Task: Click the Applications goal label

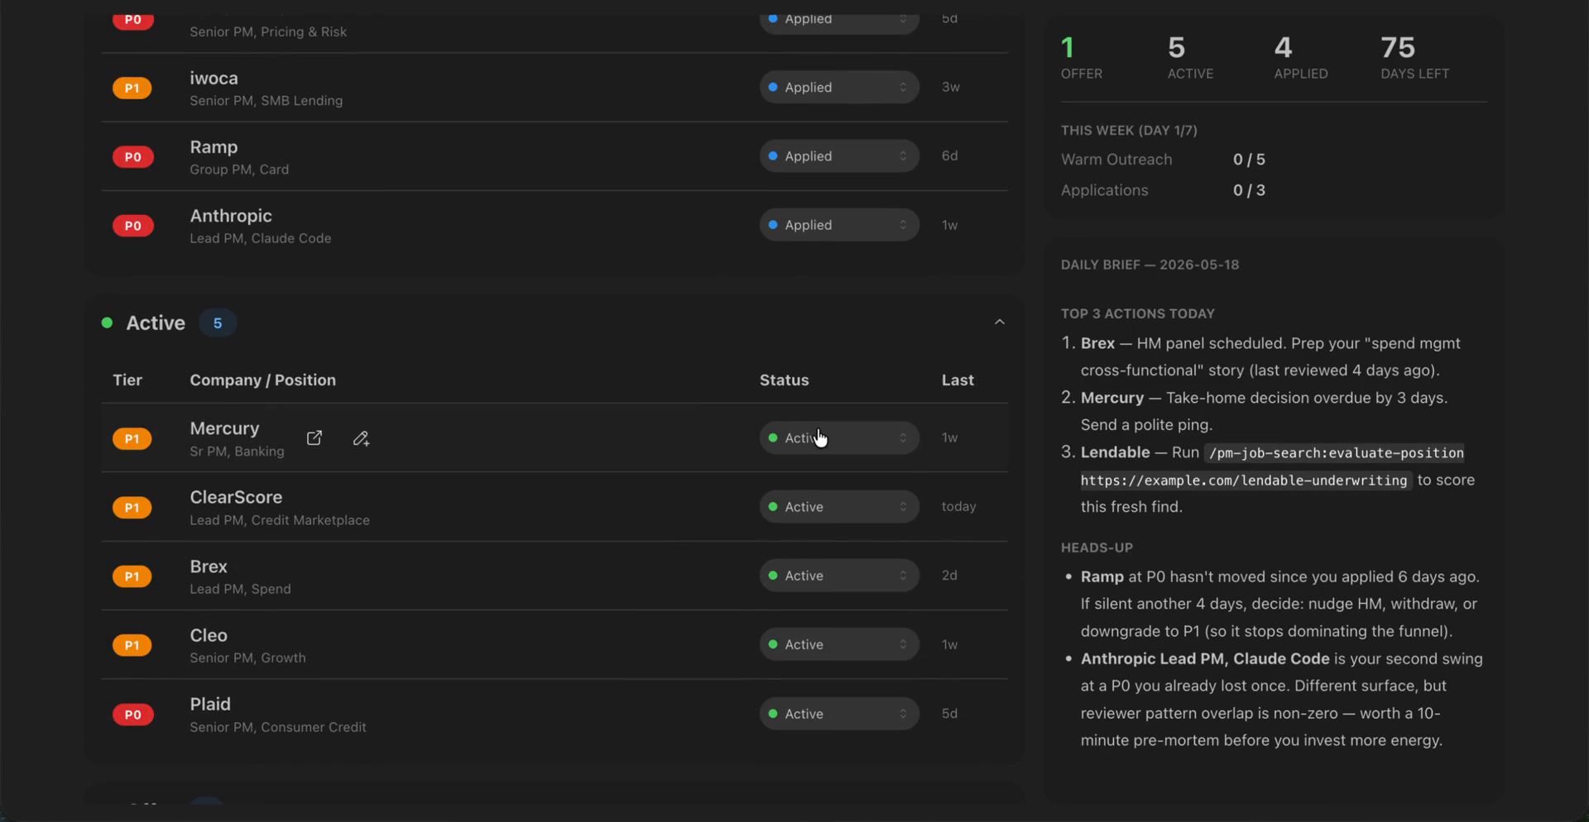Action: [1104, 190]
